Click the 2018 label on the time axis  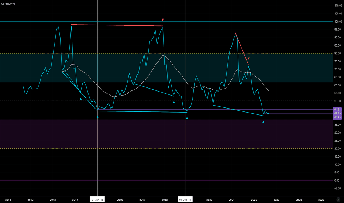[165, 200]
